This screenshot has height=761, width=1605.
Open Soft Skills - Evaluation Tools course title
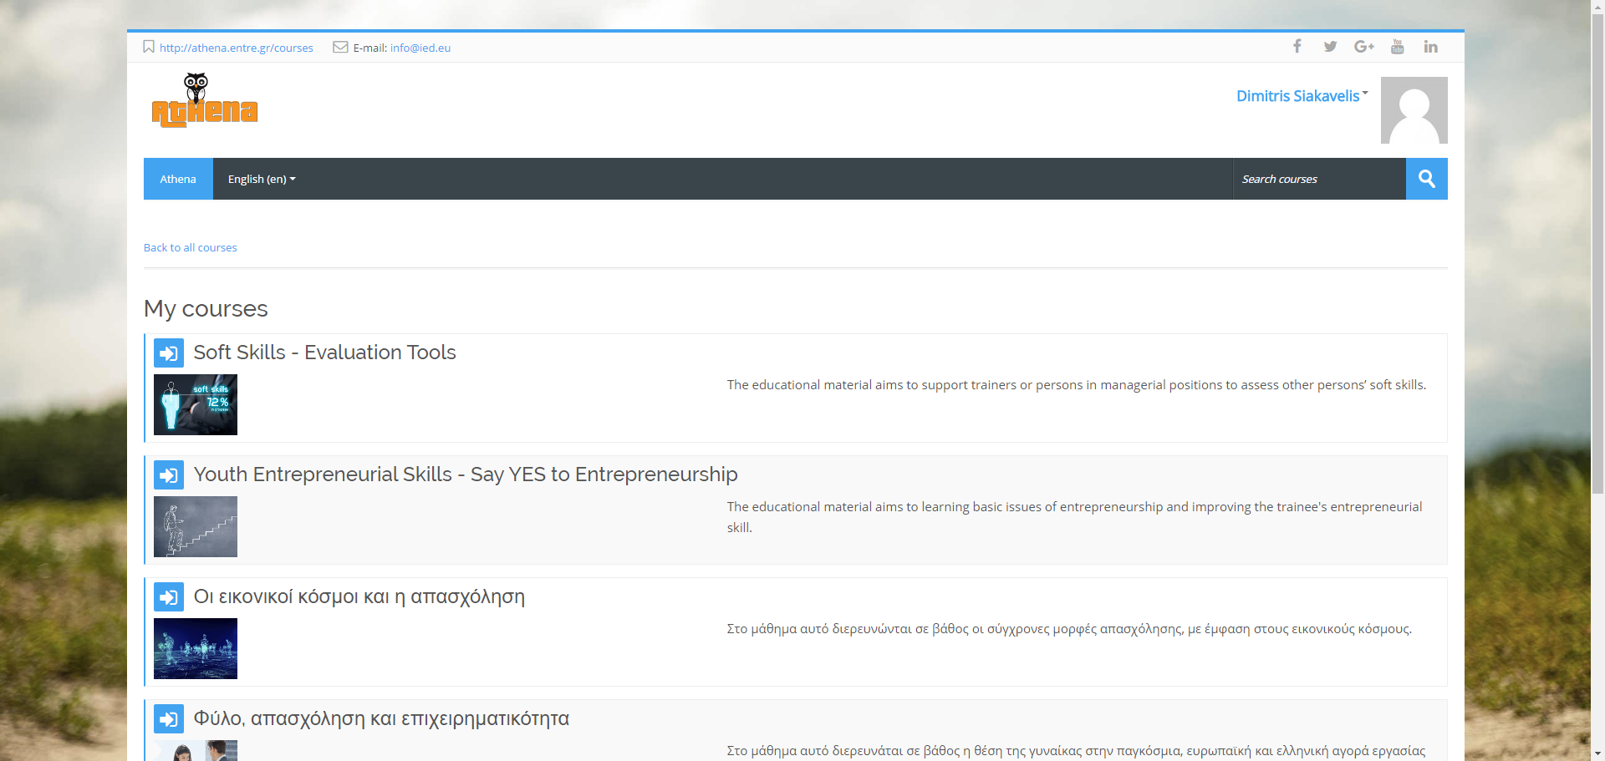(324, 353)
